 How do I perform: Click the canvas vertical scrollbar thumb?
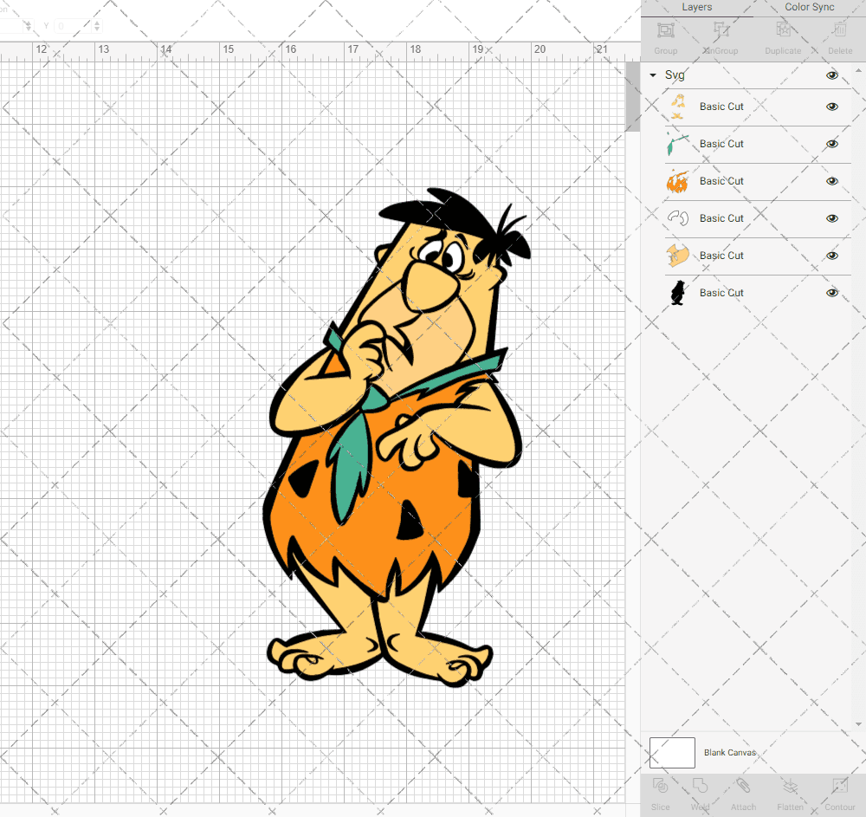632,97
